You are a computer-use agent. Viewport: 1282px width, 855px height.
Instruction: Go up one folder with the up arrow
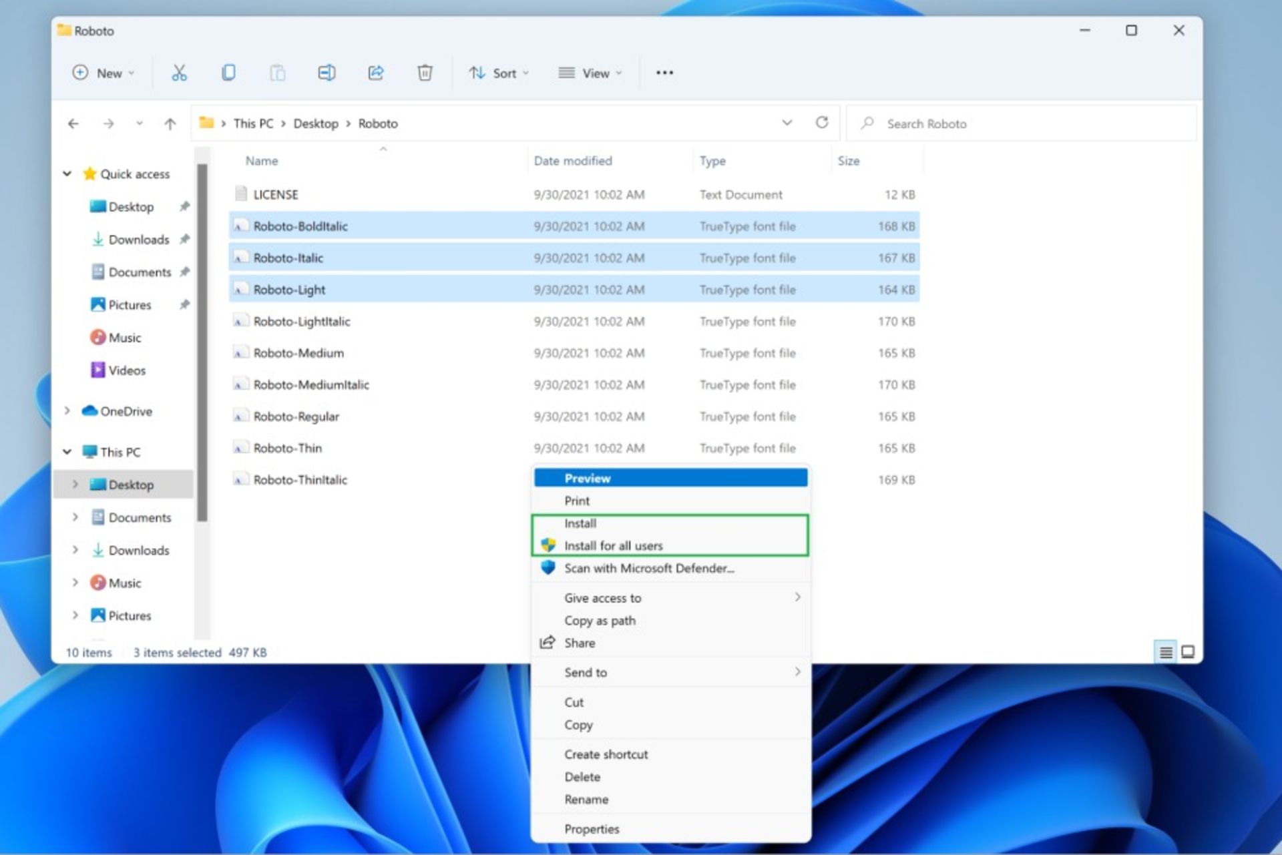[x=170, y=123]
